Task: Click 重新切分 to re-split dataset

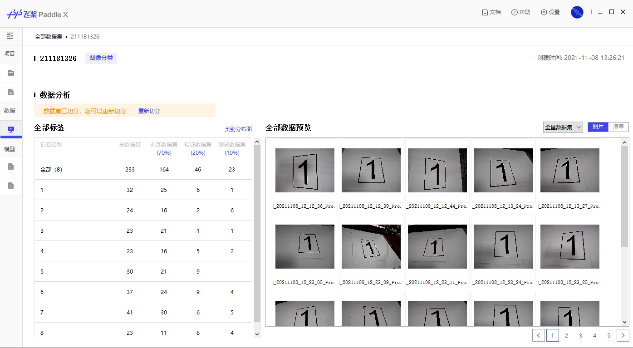Action: 149,111
